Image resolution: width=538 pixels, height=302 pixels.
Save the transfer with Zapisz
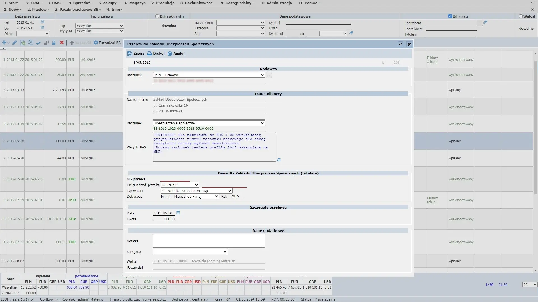(x=136, y=53)
